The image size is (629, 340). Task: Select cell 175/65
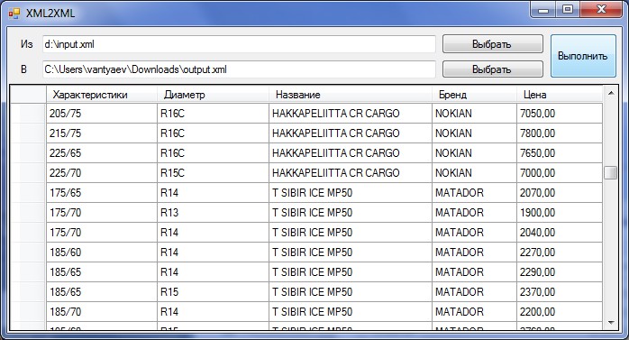102,193
